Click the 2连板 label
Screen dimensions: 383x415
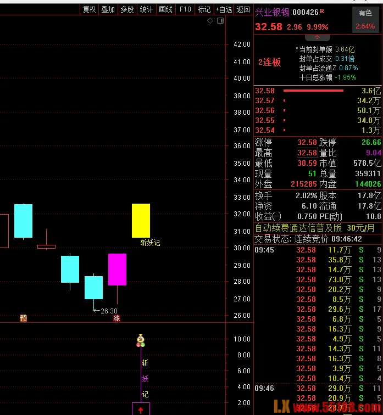[x=269, y=63]
